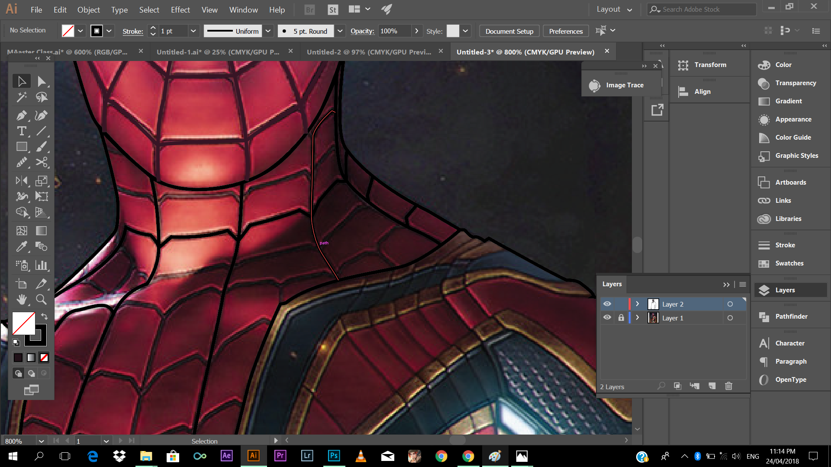Open the Effect menu

[x=180, y=10]
